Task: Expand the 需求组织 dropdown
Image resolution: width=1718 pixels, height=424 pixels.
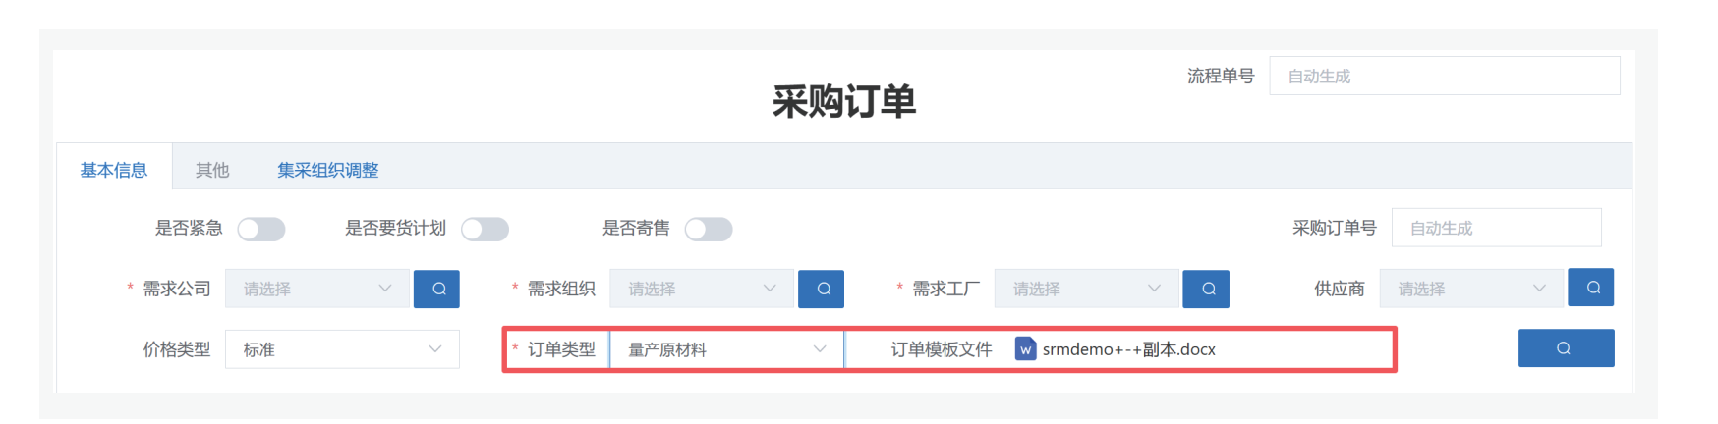Action: pyautogui.click(x=702, y=289)
